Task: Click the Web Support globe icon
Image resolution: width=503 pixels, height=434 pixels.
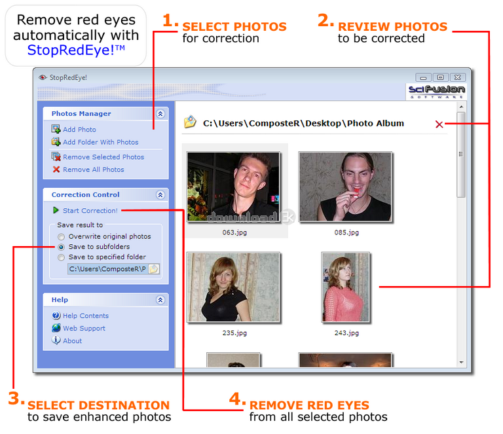Action: point(56,328)
